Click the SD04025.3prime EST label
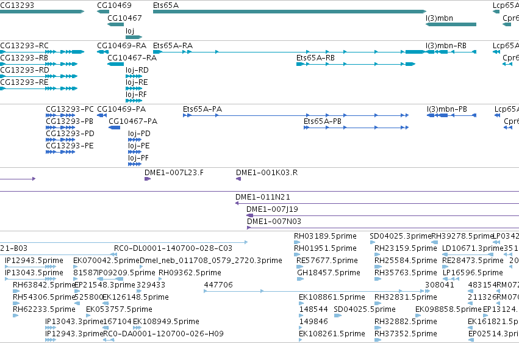Image resolution: width=519 pixels, height=343 pixels. [401, 236]
